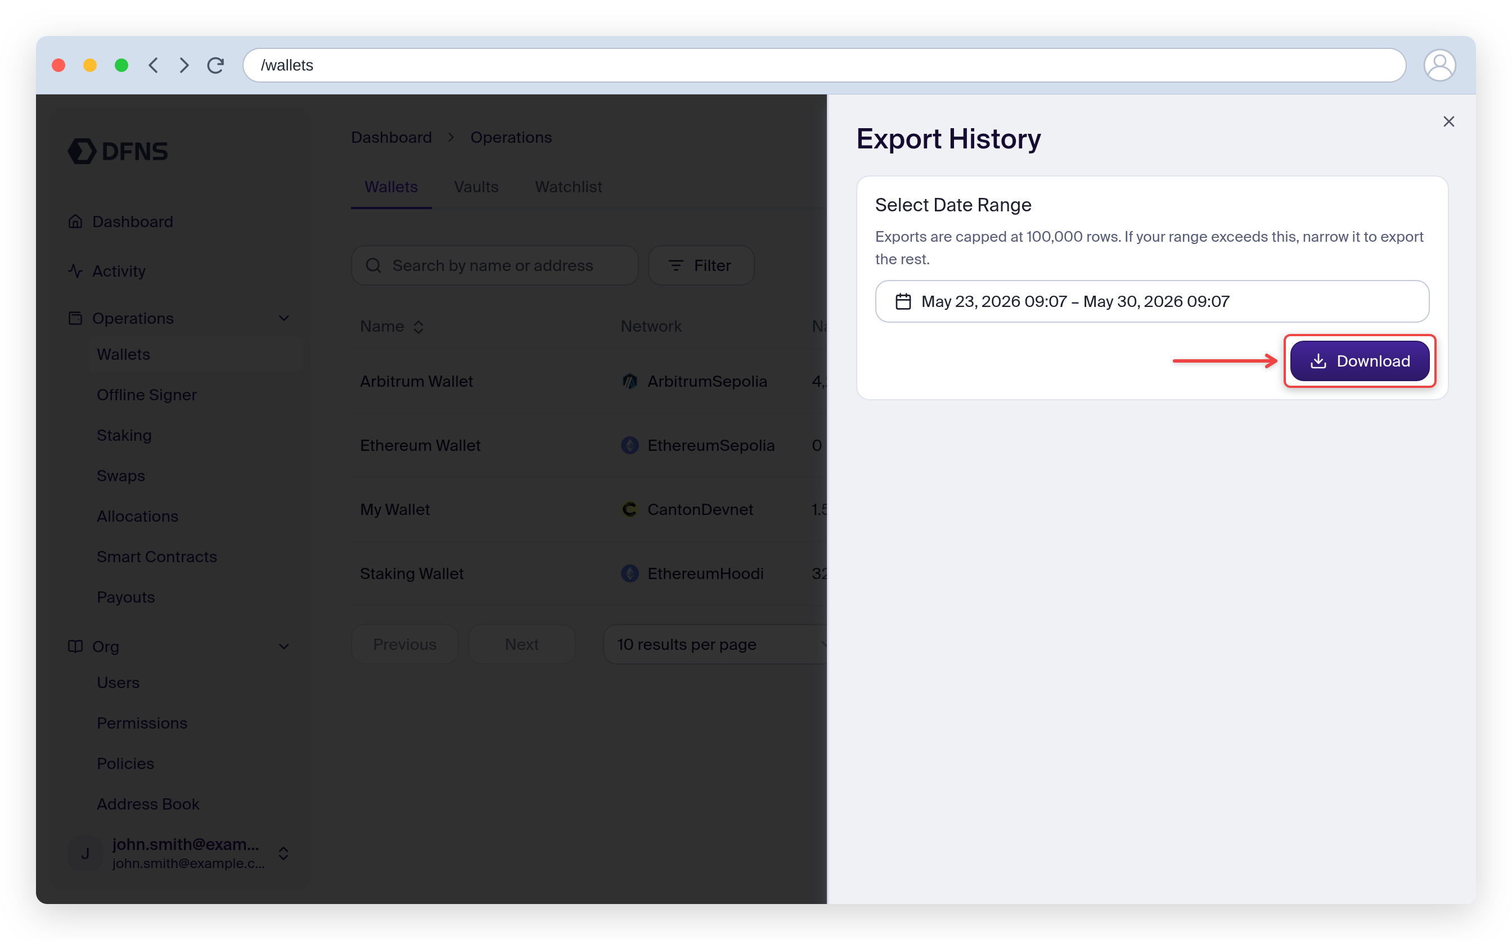Click the browser forward arrow
Screen dimensions: 1512x940
pos(184,65)
